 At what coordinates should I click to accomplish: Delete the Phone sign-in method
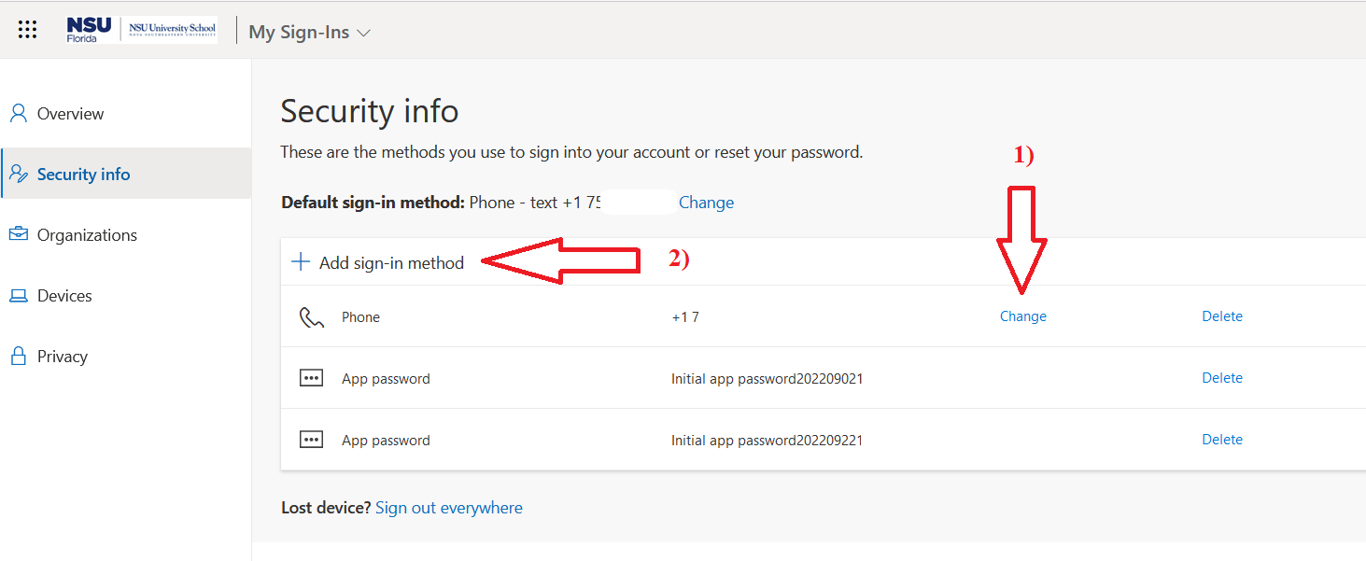click(1221, 316)
